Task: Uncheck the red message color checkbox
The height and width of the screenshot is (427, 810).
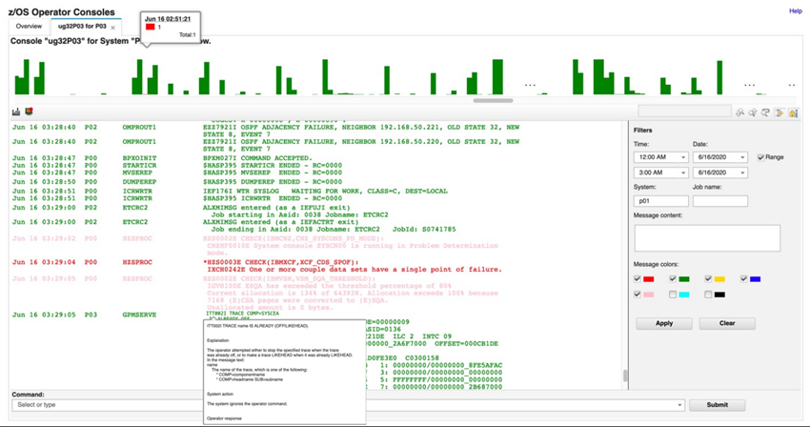Action: click(637, 278)
